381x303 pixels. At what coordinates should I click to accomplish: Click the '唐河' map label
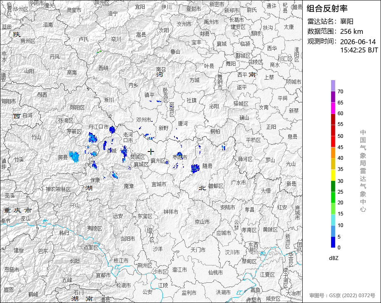[183, 123]
